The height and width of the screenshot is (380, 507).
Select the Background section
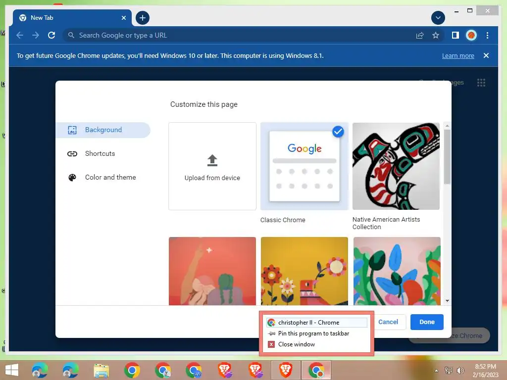point(103,130)
